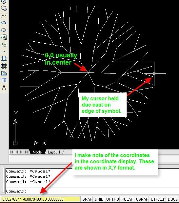Viewport: 179px width, 203px height.
Task: Open the Insert Block tool
Action: pos(4,37)
